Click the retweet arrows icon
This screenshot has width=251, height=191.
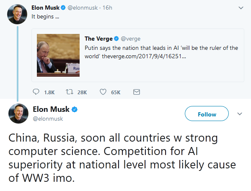pos(70,92)
